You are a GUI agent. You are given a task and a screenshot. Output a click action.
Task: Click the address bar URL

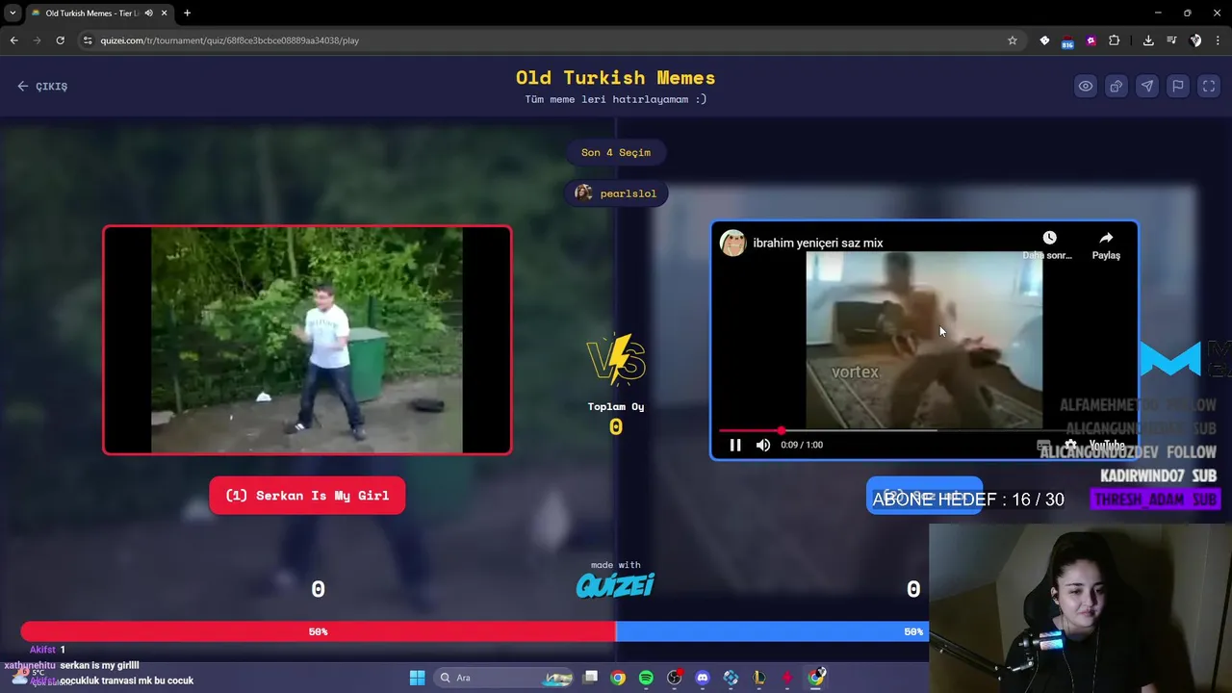click(230, 40)
